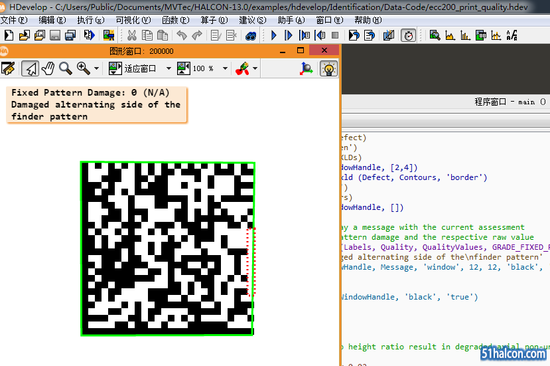Image resolution: width=550 pixels, height=366 pixels.
Task: Clear the graphics window with eraser icon
Action: (8, 68)
